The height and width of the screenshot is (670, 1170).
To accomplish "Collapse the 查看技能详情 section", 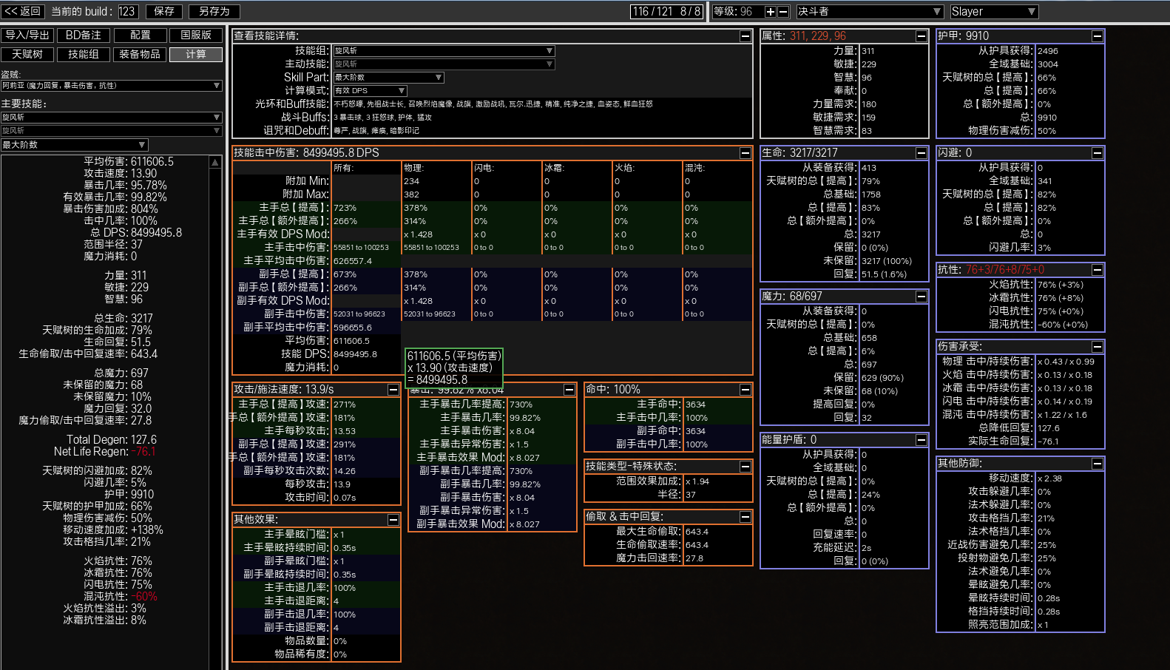I will pos(745,36).
